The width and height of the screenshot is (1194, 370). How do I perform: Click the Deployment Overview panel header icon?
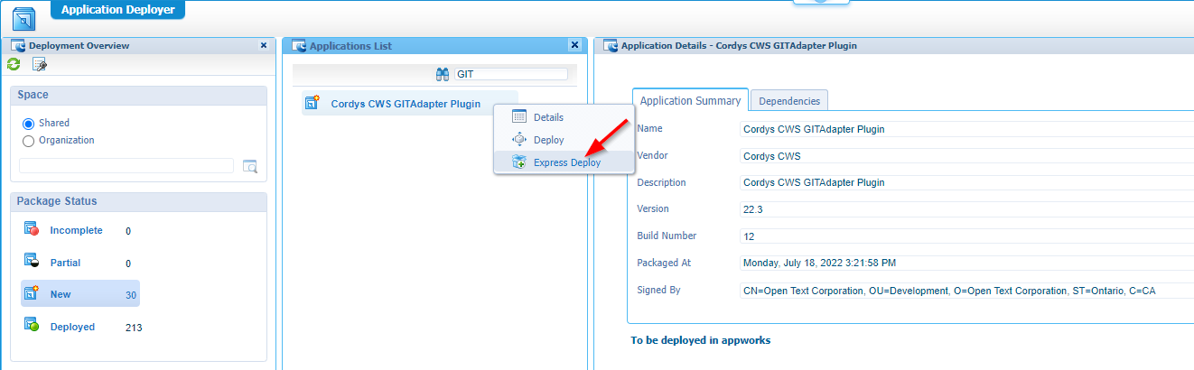pos(18,45)
